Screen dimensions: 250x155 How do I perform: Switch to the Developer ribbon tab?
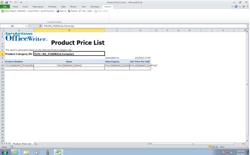pos(95,7)
